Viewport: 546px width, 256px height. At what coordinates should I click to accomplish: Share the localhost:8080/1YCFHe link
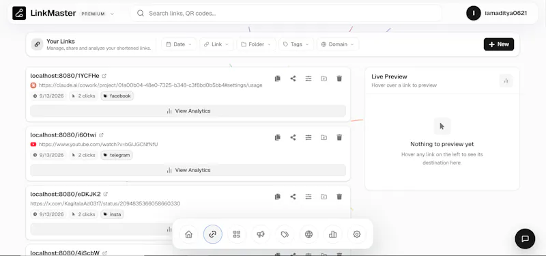tap(293, 79)
